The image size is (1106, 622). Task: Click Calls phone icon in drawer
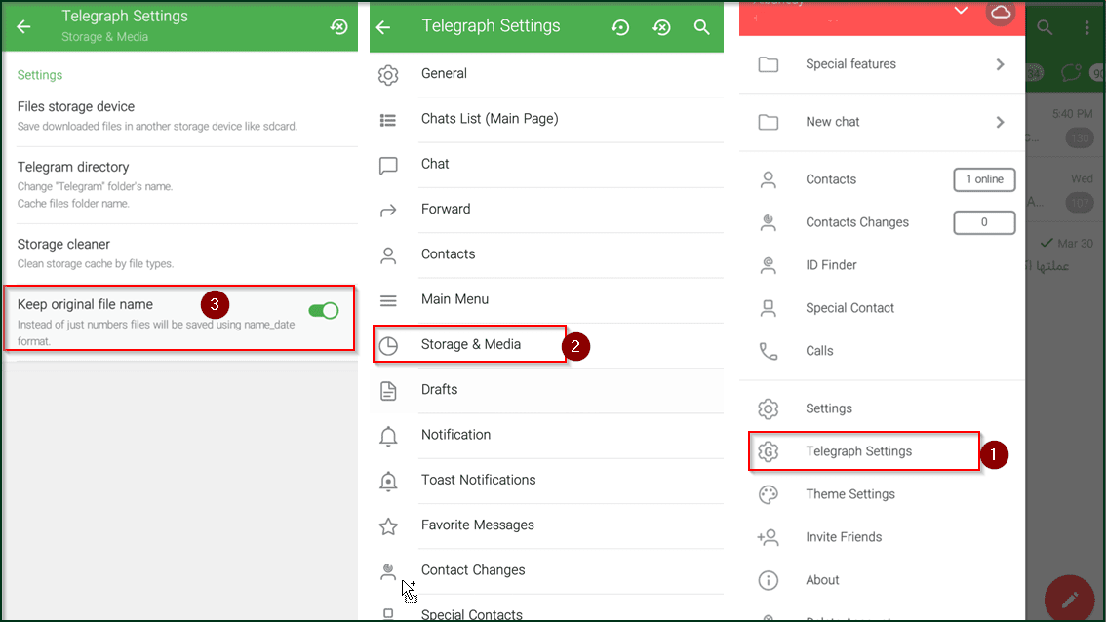pyautogui.click(x=769, y=351)
